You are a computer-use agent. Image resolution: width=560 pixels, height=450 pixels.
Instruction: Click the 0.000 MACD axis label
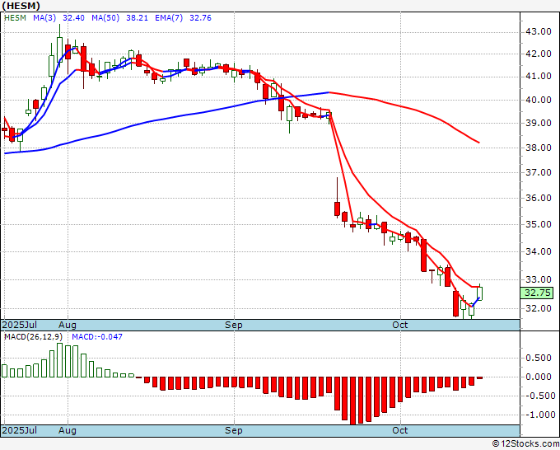[x=539, y=377]
